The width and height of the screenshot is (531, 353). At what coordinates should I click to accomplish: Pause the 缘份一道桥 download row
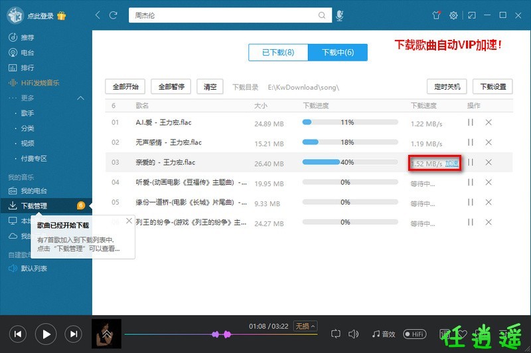tap(471, 203)
